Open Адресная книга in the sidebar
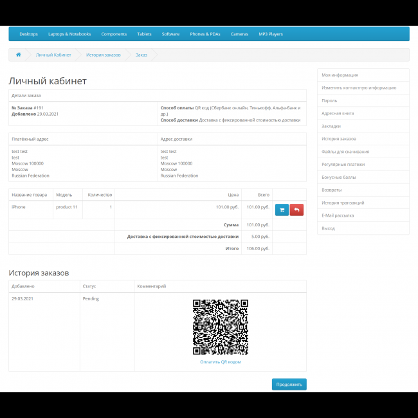Viewport: 418px width, 418px height. pos(338,113)
